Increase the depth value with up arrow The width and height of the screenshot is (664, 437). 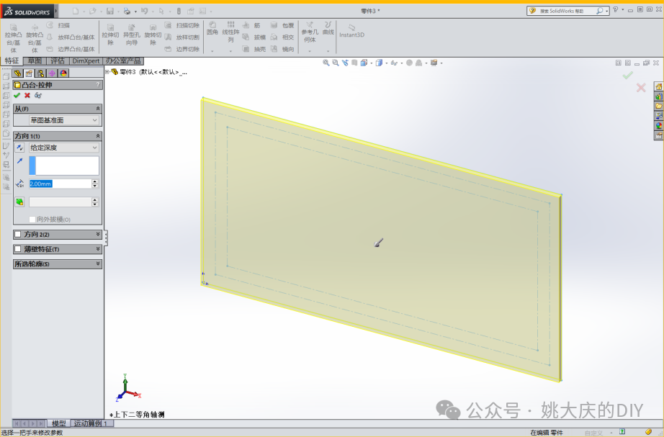95,181
